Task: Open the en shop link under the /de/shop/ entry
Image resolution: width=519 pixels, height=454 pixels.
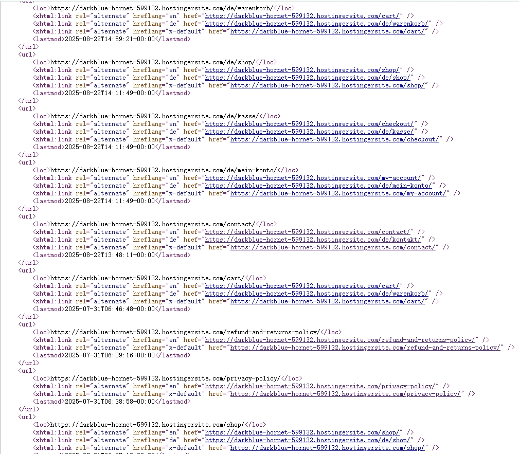Action: point(302,70)
